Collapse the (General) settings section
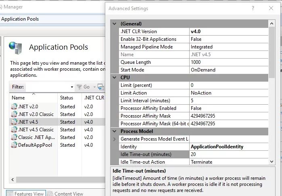The image size is (282, 196). coord(114,24)
